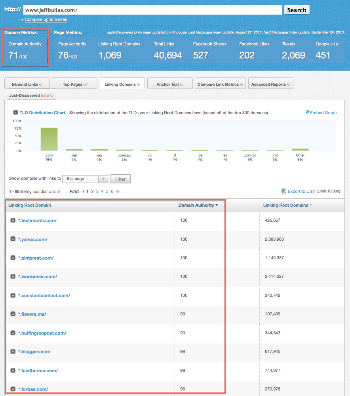Click info icon on Anchor Text tab
Viewport: 350px width, 396px height.
point(182,84)
